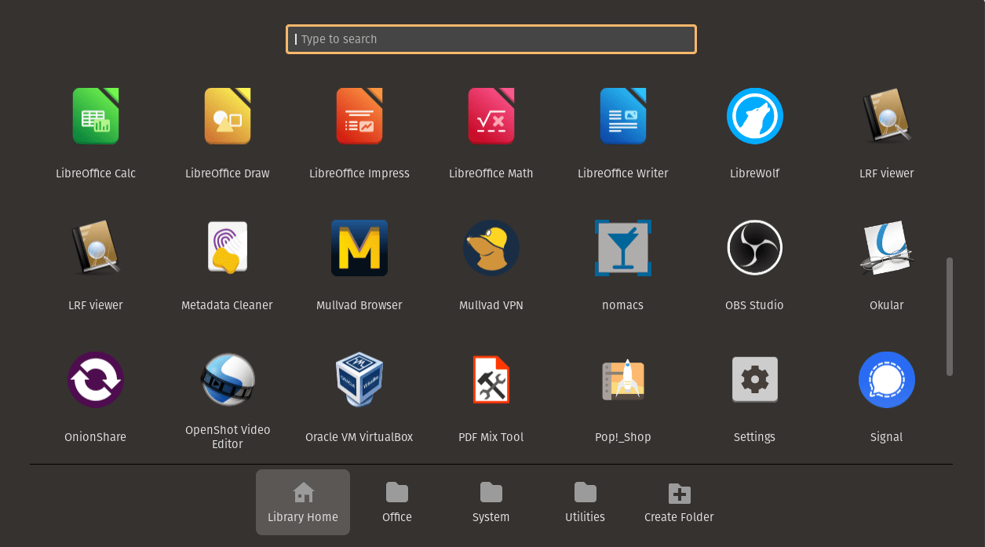The width and height of the screenshot is (985, 547).
Task: Launch Signal messenger
Action: coord(887,380)
